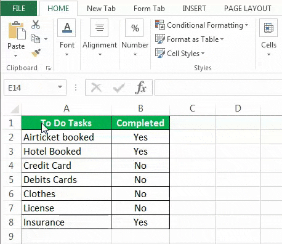This screenshot has width=282, height=244.
Task: Click the Select All corner triangle
Action: (15, 109)
